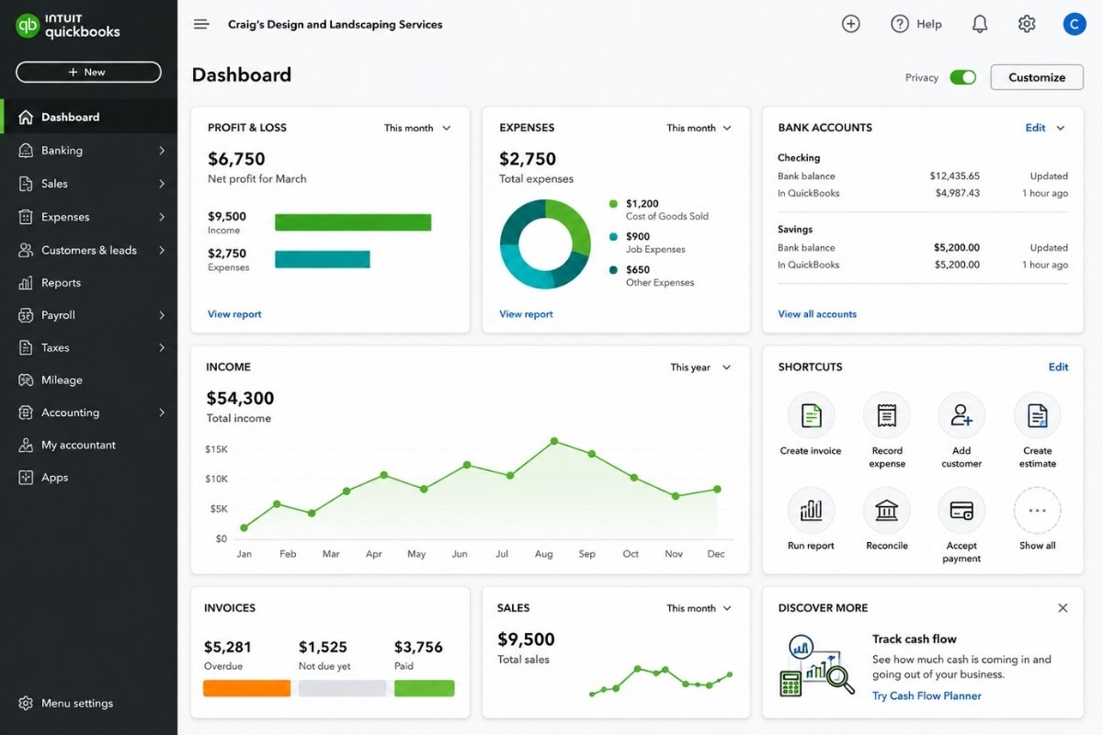Click the expenses donut chart
Viewport: 1103px width, 735px height.
coord(544,243)
